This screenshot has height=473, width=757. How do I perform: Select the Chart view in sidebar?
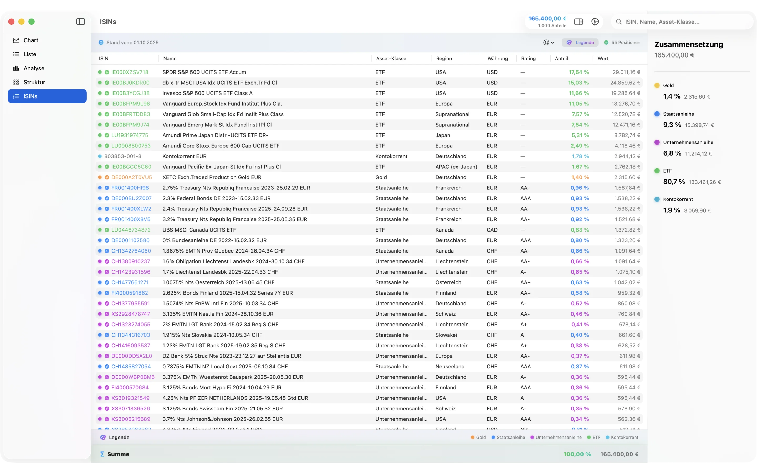[x=31, y=40]
